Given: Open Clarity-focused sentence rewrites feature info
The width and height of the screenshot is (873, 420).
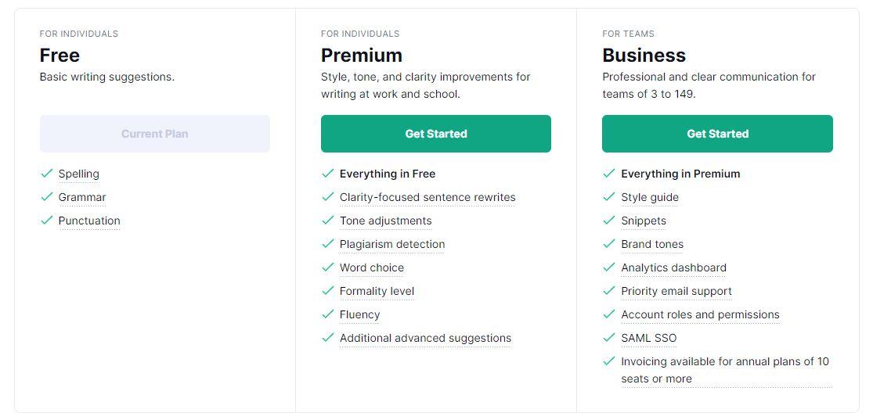Looking at the screenshot, I should pyautogui.click(x=427, y=197).
